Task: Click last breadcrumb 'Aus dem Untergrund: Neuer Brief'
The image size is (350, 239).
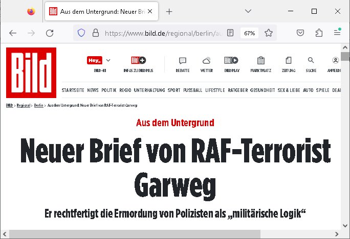Action: point(92,105)
